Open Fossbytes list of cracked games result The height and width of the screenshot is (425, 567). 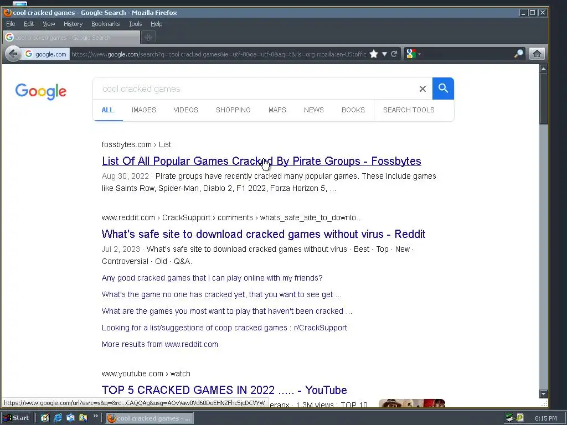[261, 161]
